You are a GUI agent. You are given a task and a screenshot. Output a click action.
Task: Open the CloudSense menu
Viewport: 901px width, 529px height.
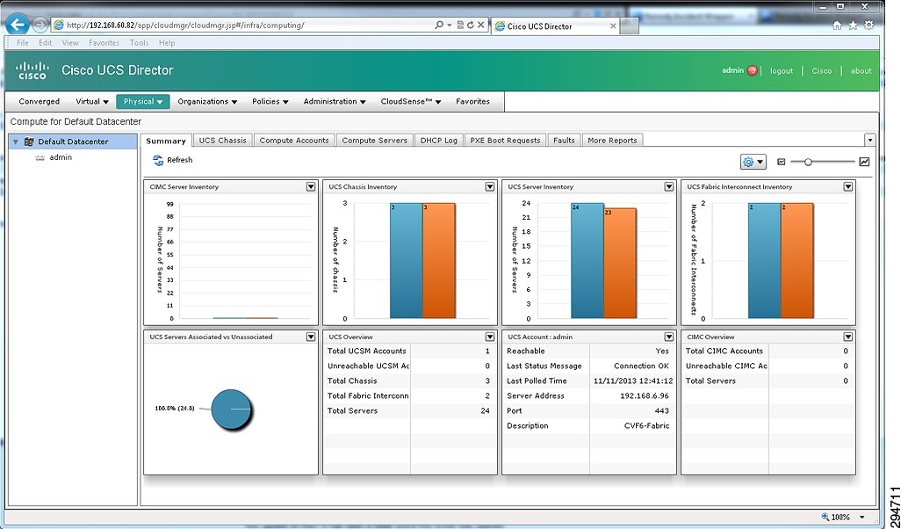[411, 101]
